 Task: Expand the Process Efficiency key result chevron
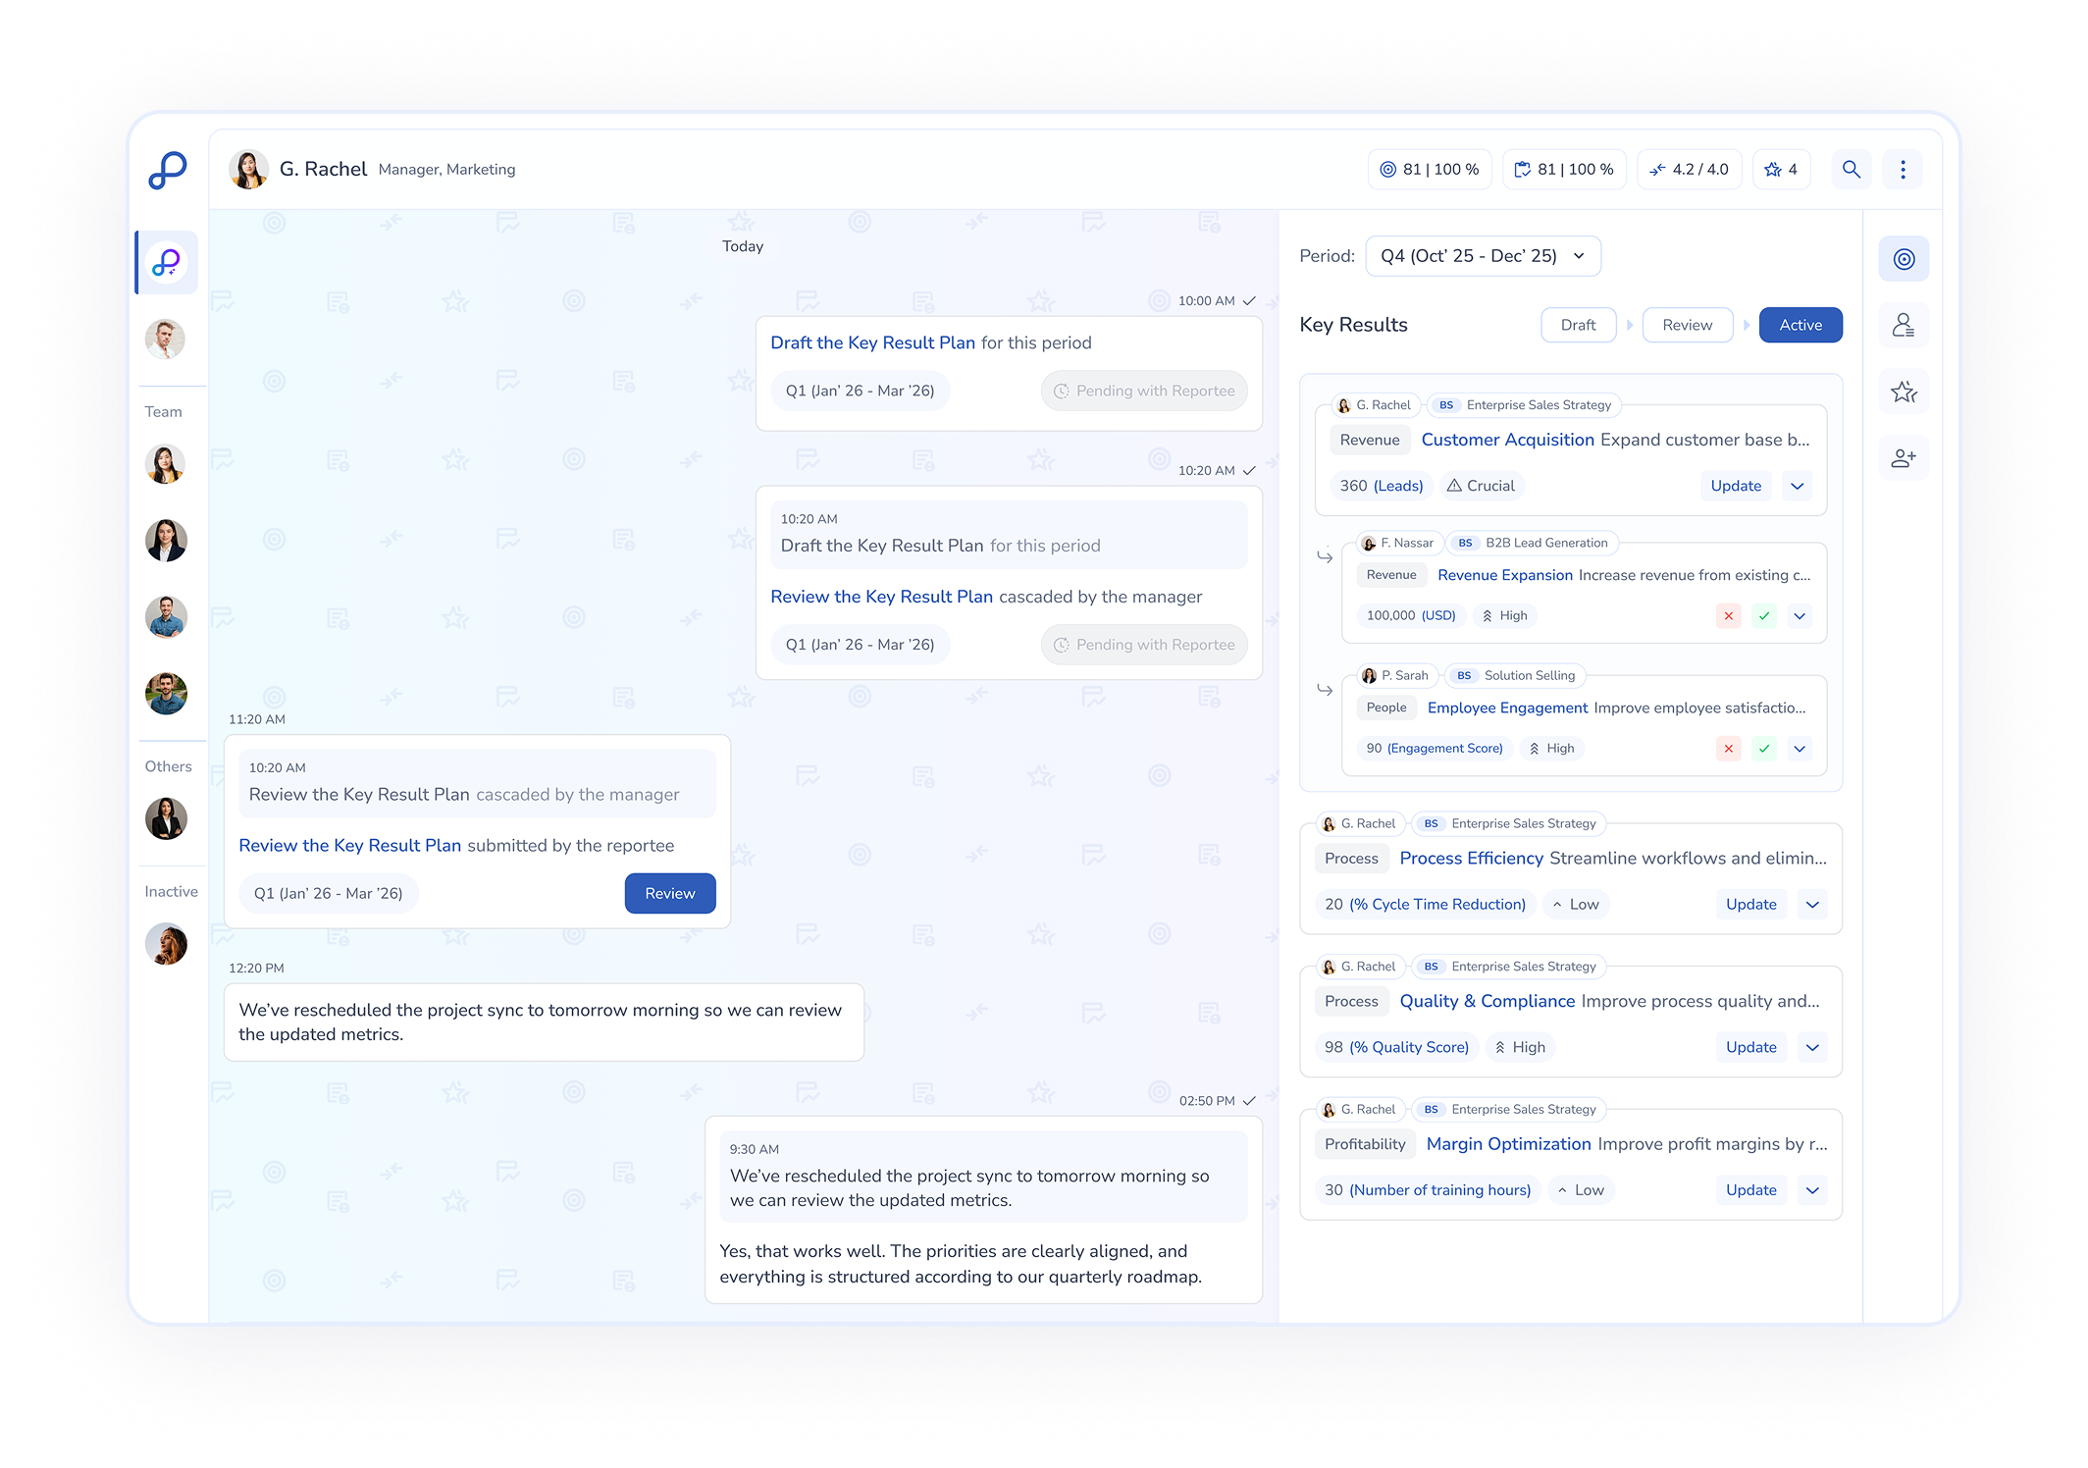(1811, 905)
